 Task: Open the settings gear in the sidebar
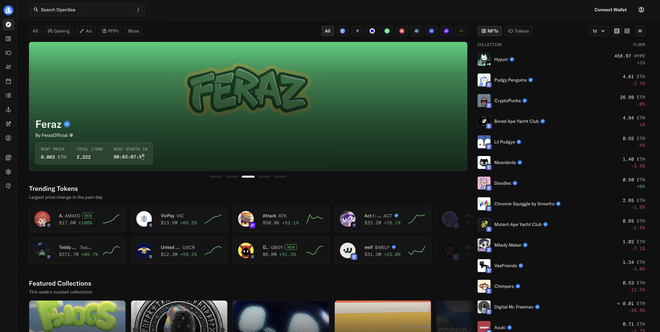8,172
